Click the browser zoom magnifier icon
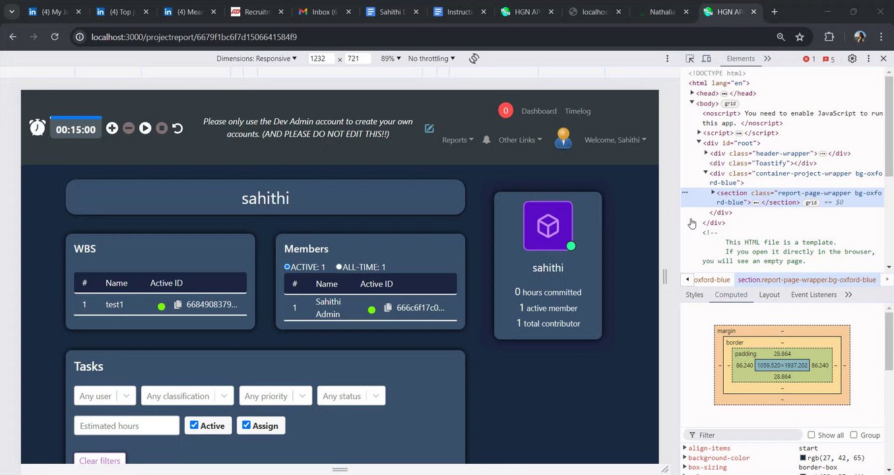Screen dimensions: 894x475 click(781, 37)
